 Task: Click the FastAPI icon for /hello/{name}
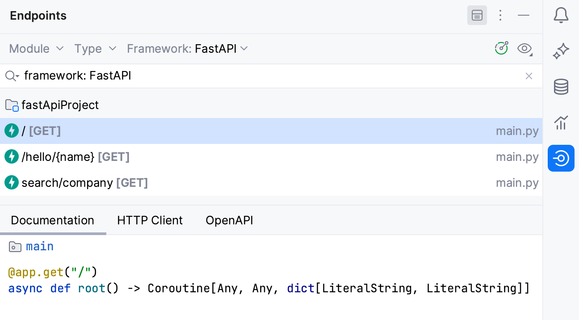coord(12,157)
